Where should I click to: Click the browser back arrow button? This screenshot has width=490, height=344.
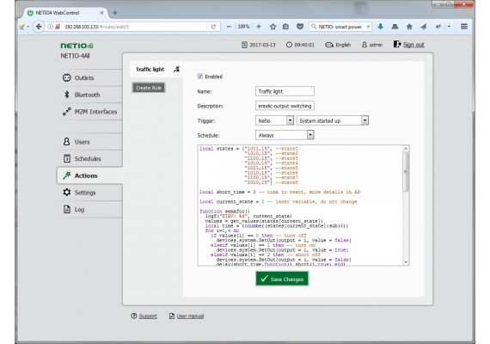39,27
